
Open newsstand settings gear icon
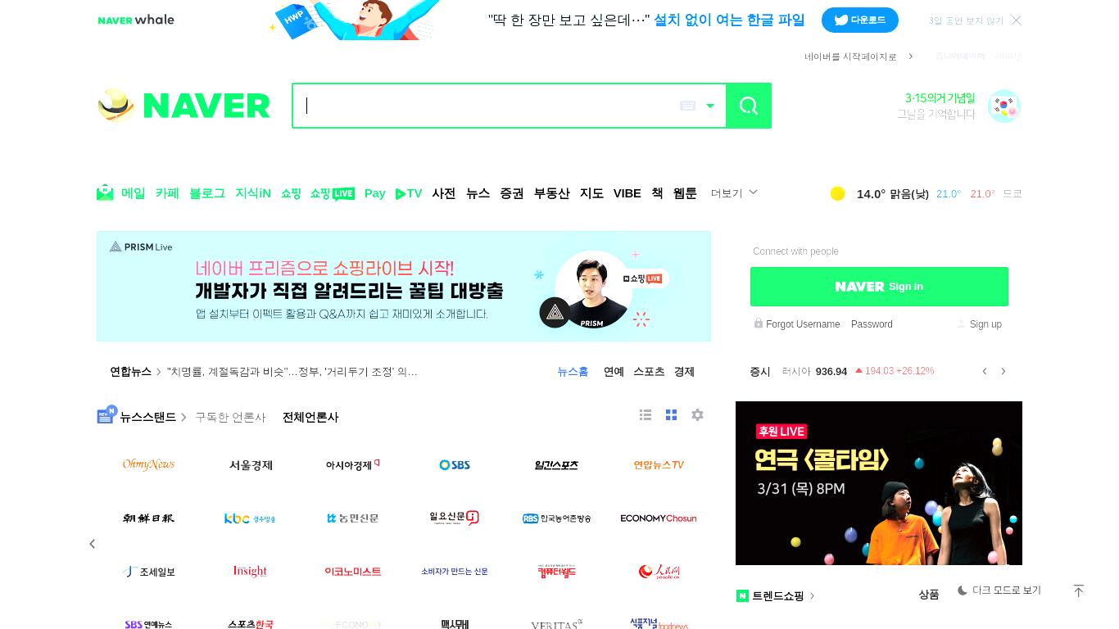(x=697, y=415)
